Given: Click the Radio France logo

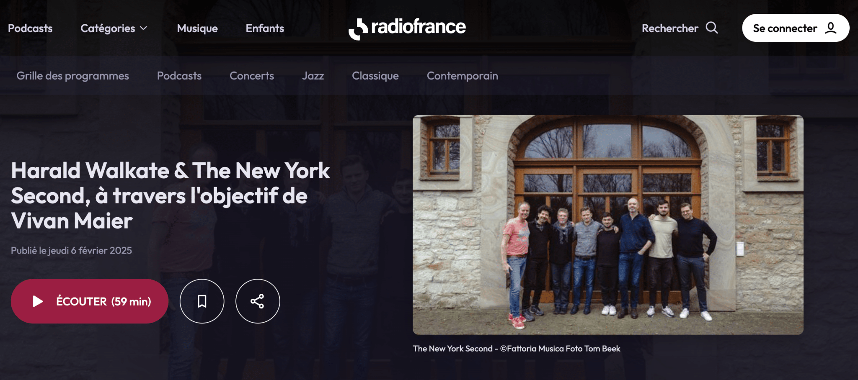Looking at the screenshot, I should [x=407, y=28].
